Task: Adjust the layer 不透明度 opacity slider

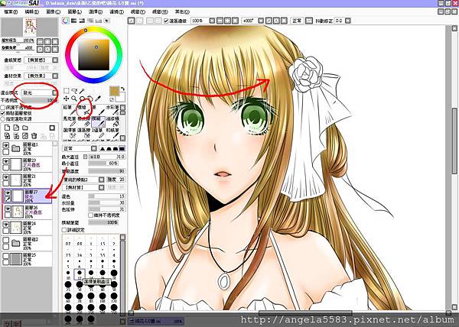Action: tap(39, 100)
